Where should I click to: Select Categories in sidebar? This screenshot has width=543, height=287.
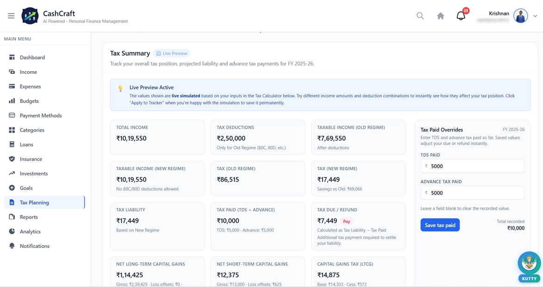(44, 130)
